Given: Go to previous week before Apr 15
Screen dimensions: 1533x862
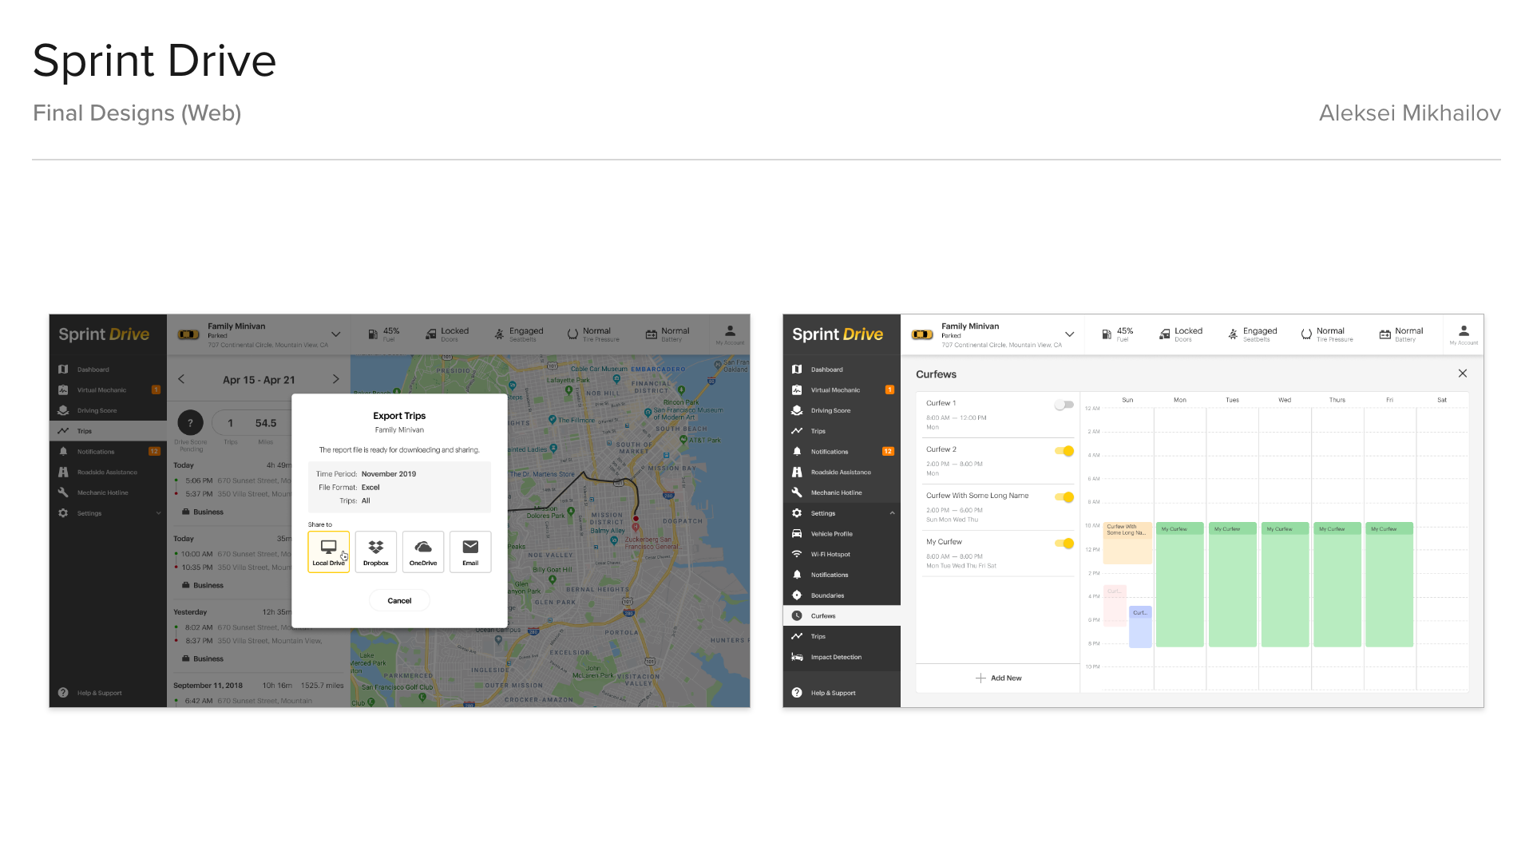Looking at the screenshot, I should [181, 379].
